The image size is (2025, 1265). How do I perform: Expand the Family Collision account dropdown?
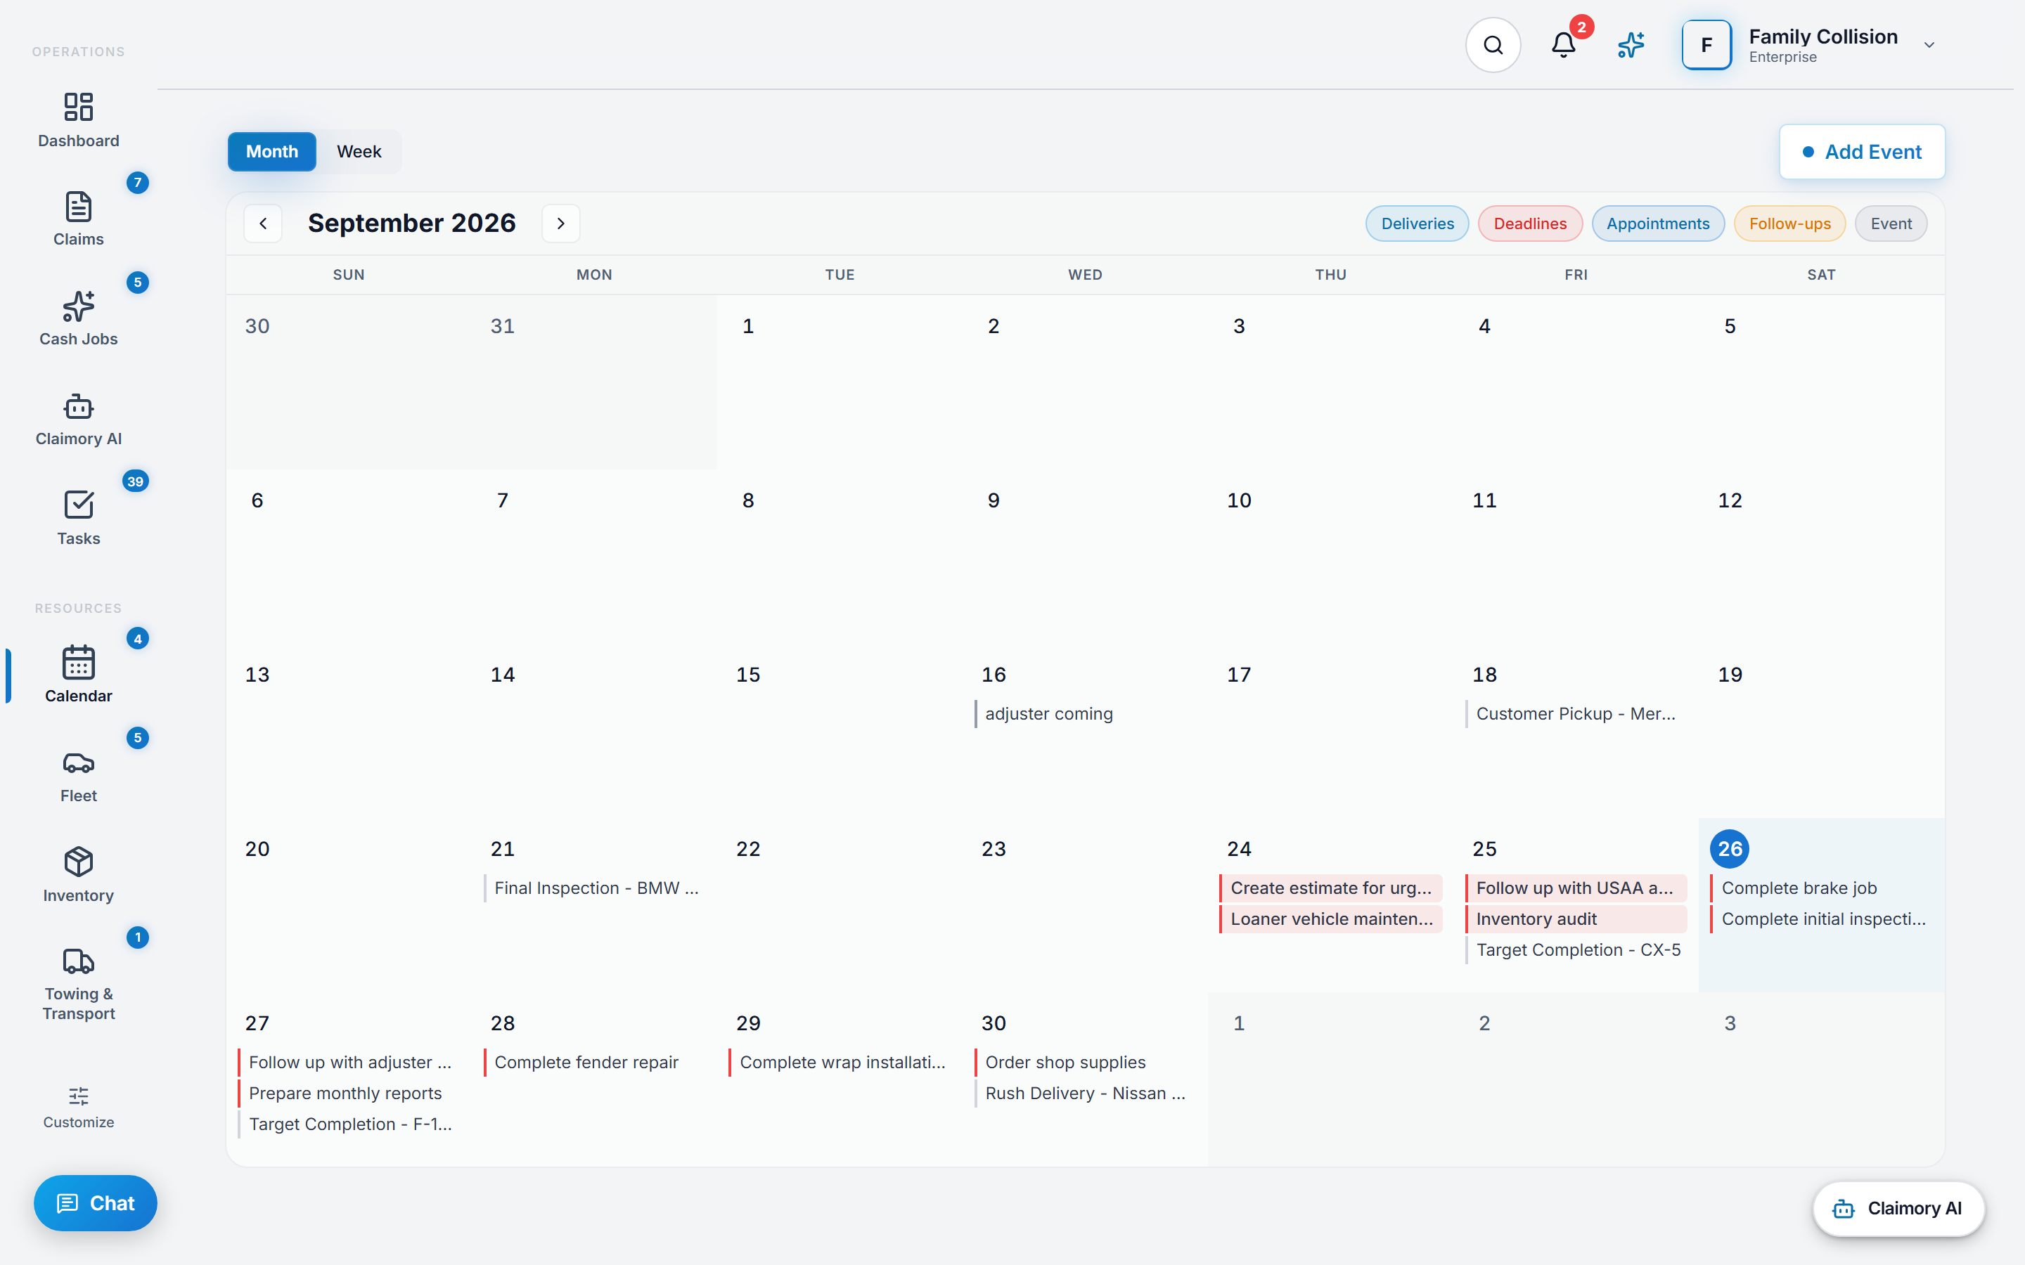pyautogui.click(x=1929, y=45)
